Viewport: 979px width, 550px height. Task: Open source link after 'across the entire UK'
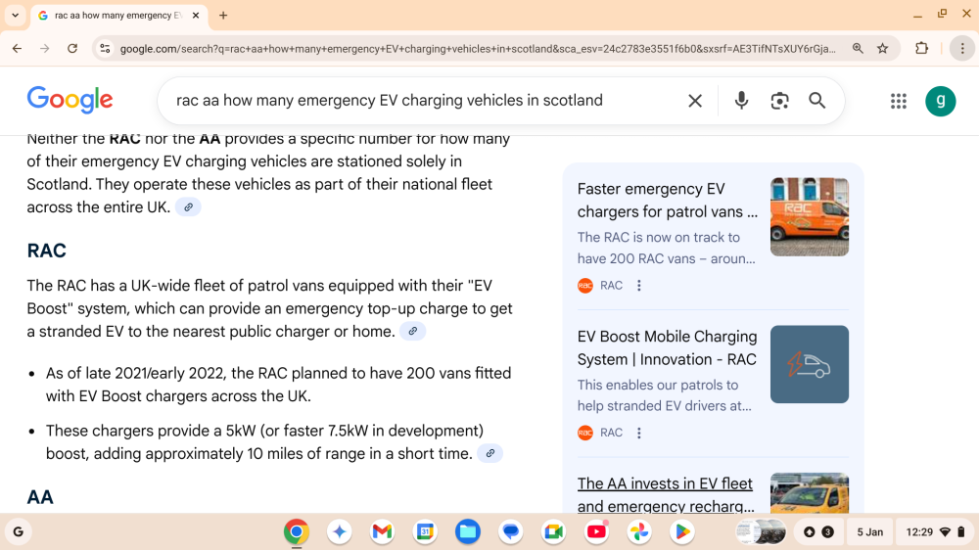188,207
